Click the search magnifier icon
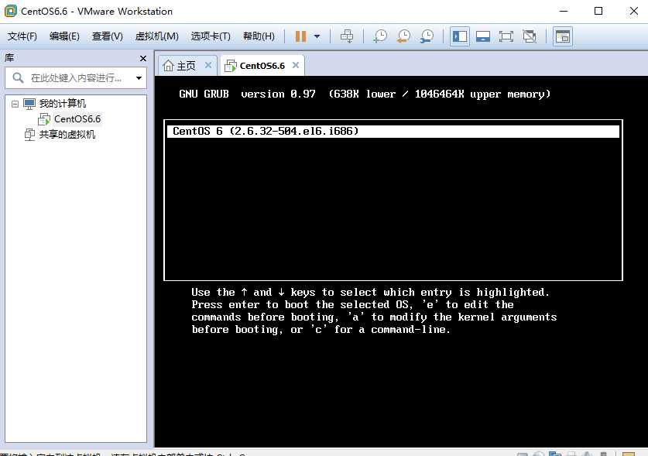The height and width of the screenshot is (456, 648). click(x=18, y=77)
